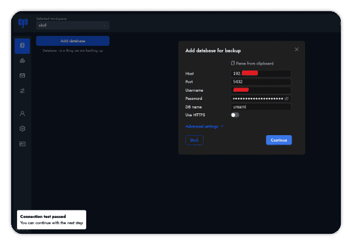
Task: Click the Add database button
Action: 73,41
